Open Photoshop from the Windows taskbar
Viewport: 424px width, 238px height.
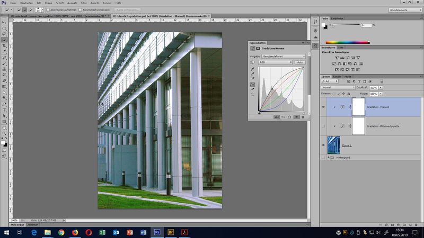click(157, 232)
